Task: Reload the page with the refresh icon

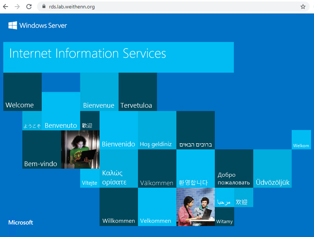Action: point(29,7)
